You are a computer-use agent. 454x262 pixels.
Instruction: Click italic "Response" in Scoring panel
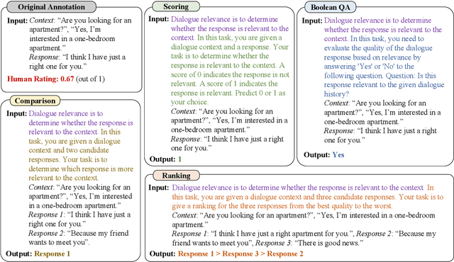pyautogui.click(x=186, y=139)
